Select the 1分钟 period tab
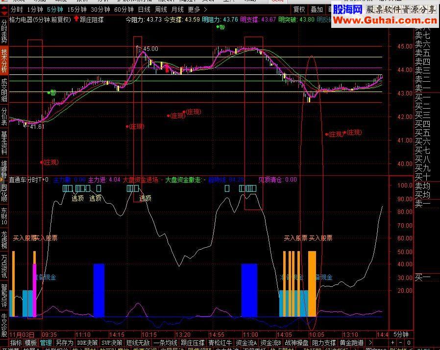 pos(35,9)
